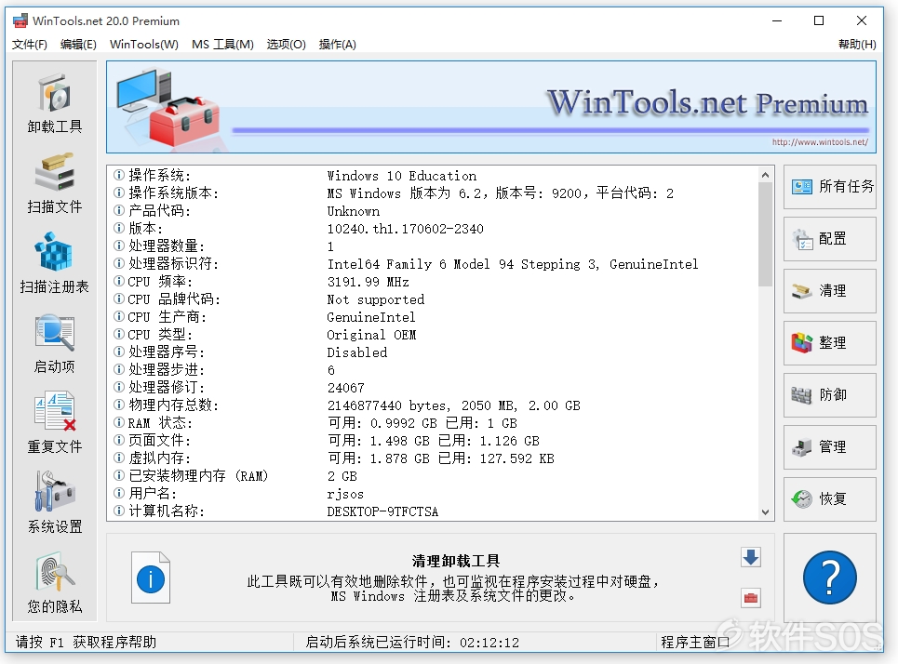Viewport: 898px width, 664px height.
Task: Open the 操作(A) menu
Action: (337, 44)
